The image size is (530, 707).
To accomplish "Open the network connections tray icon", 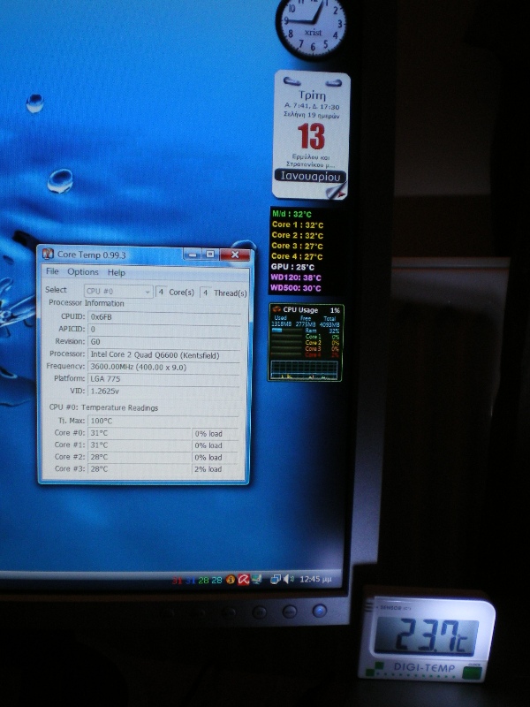I will click(275, 580).
